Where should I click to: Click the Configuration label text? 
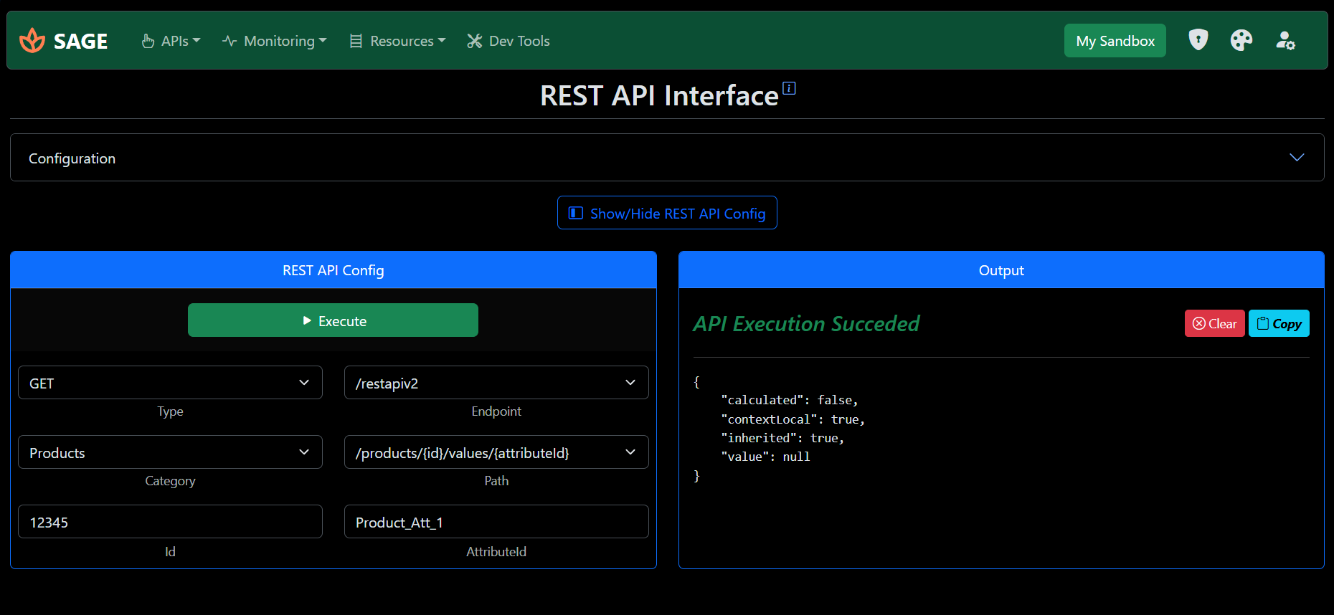[x=72, y=158]
